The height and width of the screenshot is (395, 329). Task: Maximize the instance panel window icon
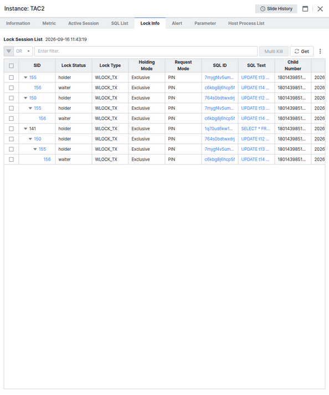coord(305,9)
